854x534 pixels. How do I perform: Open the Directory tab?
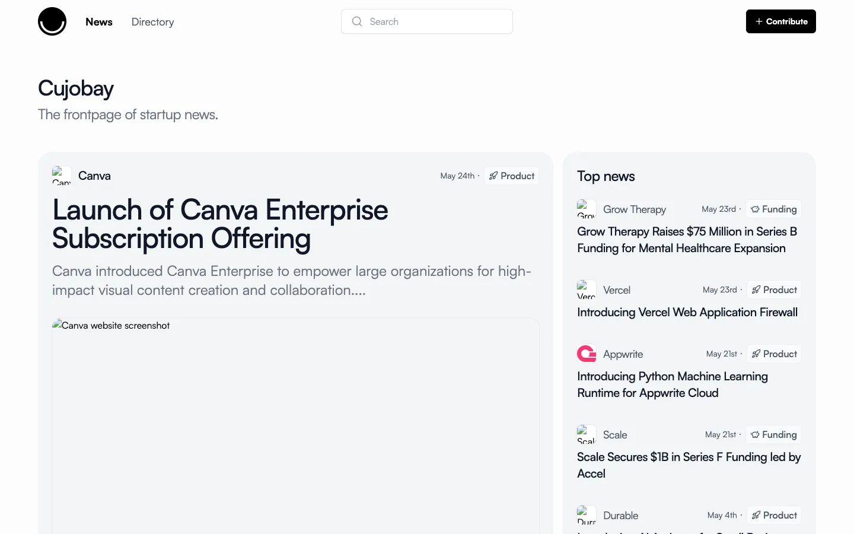pyautogui.click(x=152, y=22)
